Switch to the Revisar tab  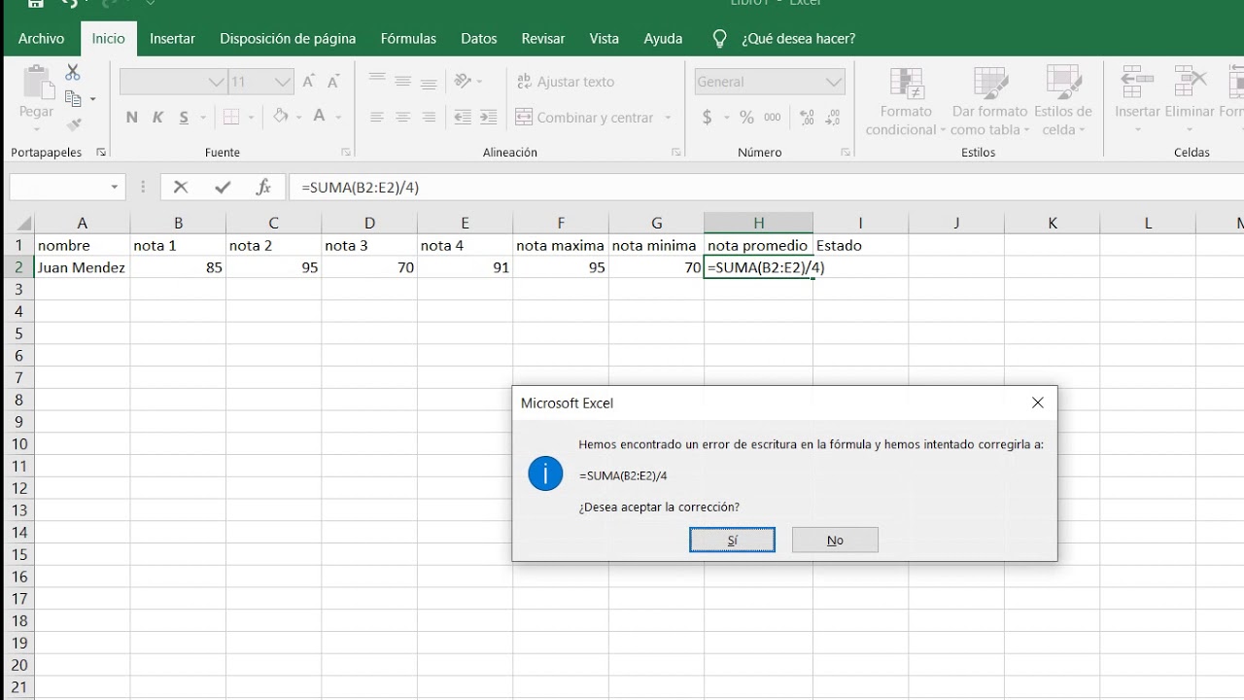(543, 39)
